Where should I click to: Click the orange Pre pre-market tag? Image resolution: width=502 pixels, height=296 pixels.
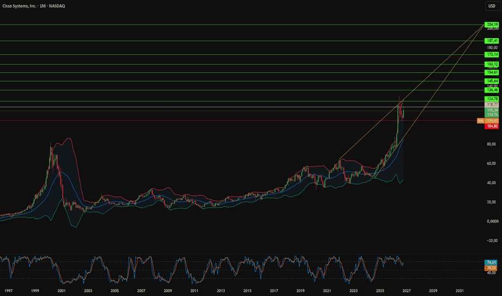click(x=480, y=121)
